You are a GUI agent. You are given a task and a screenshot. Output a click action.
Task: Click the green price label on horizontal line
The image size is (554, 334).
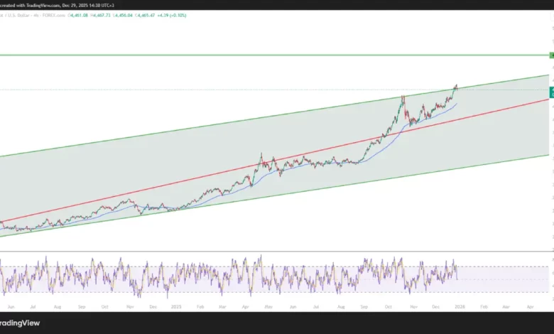tap(551, 55)
